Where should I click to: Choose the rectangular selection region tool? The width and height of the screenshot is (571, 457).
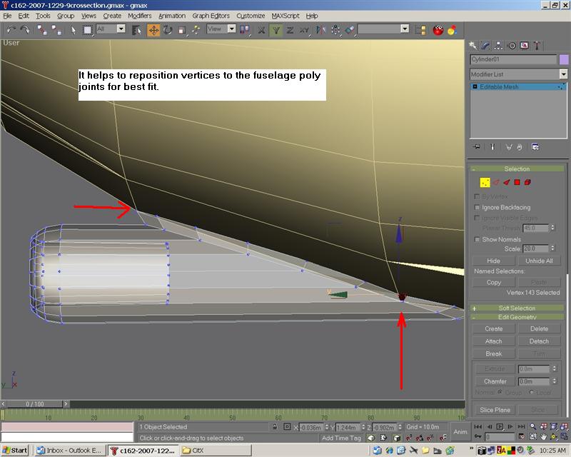pyautogui.click(x=87, y=30)
